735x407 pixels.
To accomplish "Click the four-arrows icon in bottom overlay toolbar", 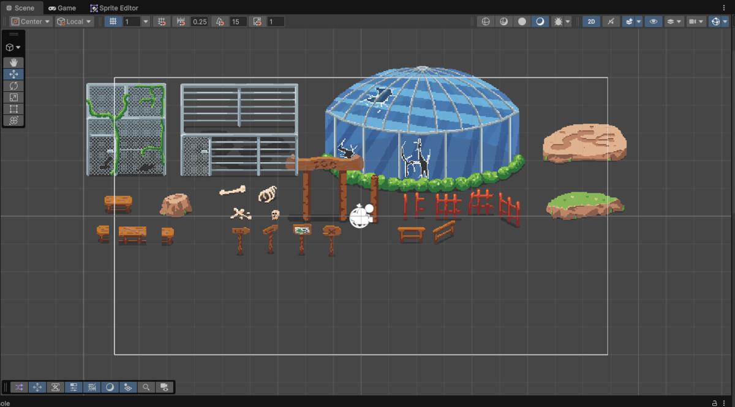I will click(37, 387).
